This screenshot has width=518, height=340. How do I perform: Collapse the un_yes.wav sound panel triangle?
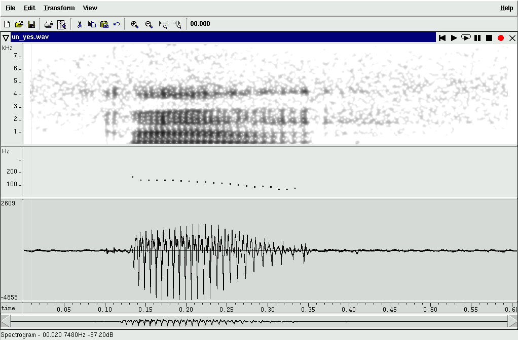pos(6,38)
